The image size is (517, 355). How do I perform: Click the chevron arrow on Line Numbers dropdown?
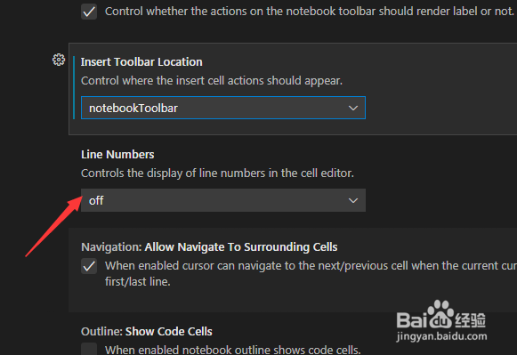click(x=353, y=200)
